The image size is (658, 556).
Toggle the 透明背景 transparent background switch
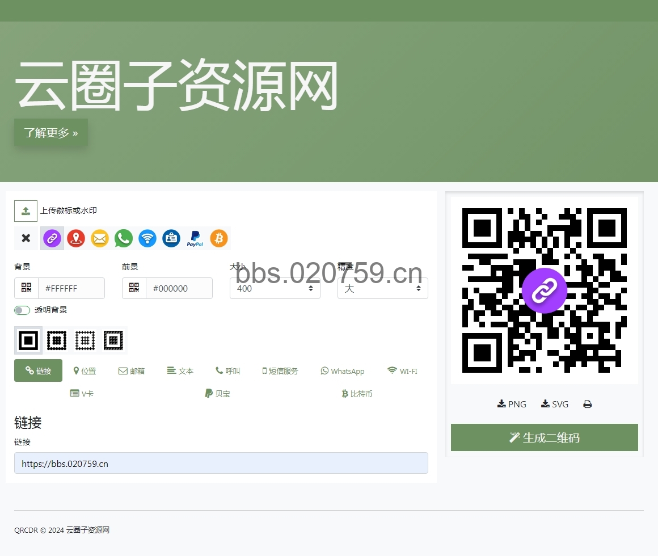coord(22,310)
